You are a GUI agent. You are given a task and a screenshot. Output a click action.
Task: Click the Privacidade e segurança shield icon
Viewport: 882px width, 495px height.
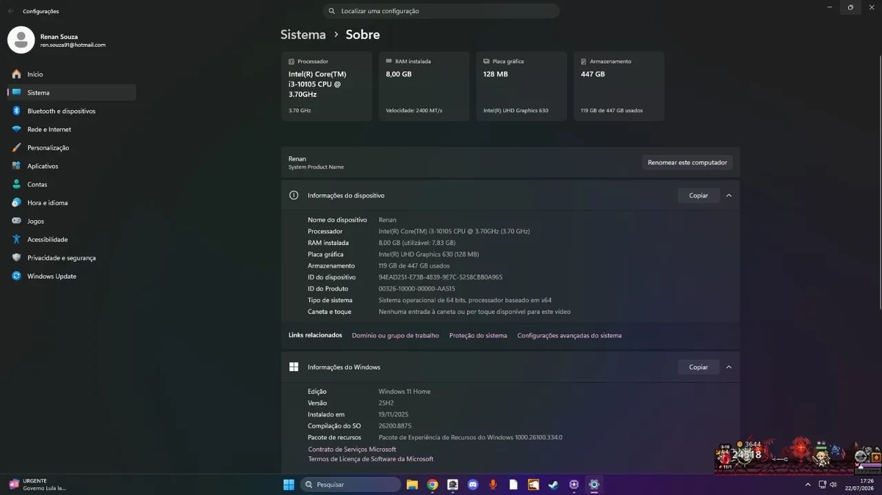(17, 257)
